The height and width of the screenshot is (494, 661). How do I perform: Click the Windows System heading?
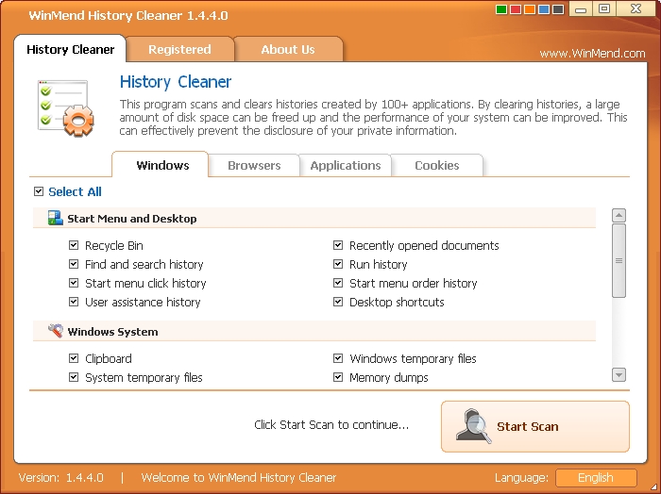(x=112, y=332)
